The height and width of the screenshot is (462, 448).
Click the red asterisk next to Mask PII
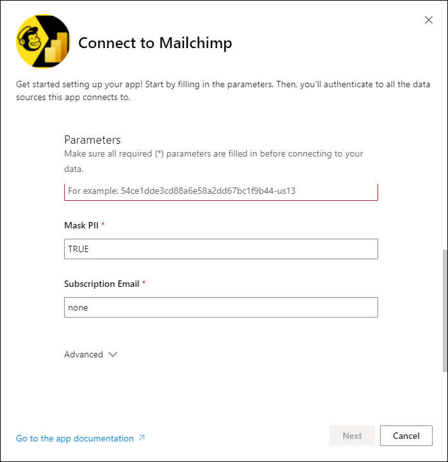coord(103,225)
